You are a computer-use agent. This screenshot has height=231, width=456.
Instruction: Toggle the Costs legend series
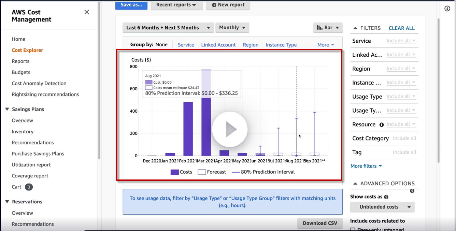coord(181,172)
